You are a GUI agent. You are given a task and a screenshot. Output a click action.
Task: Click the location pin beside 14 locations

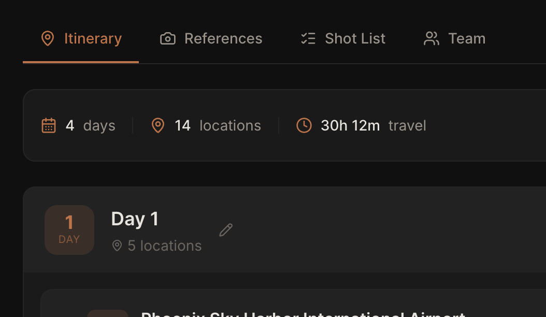(x=158, y=125)
